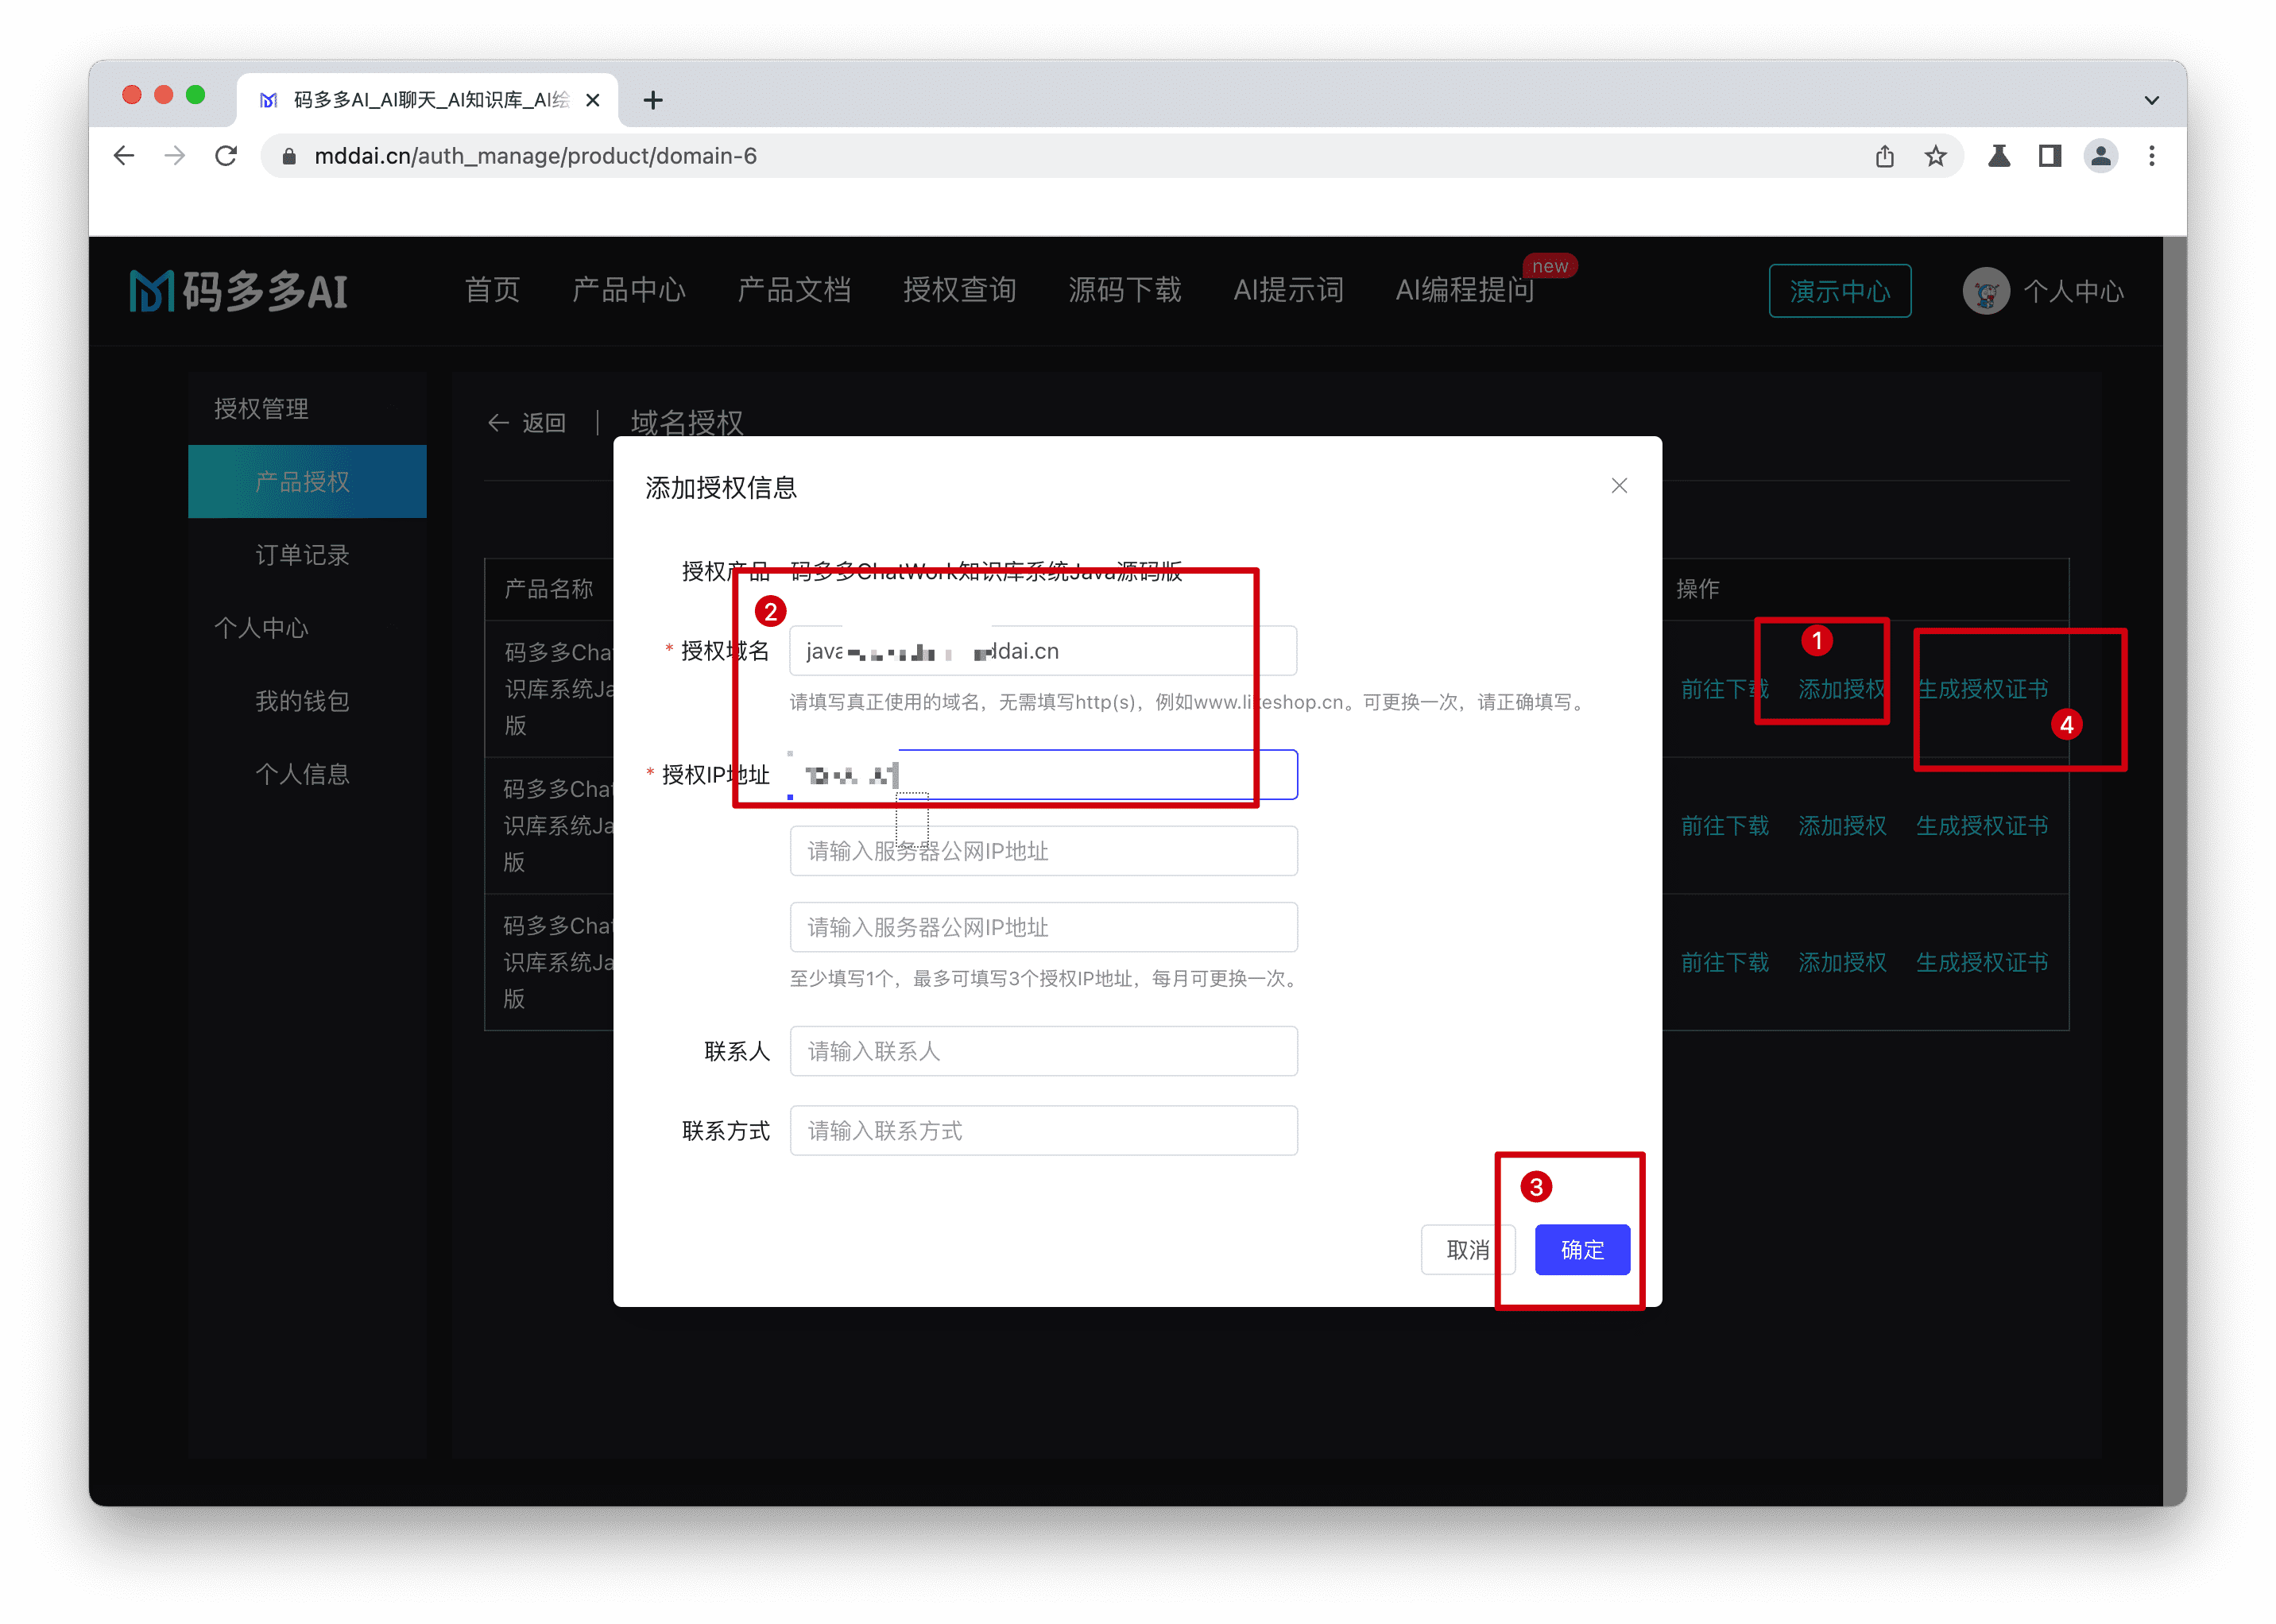The width and height of the screenshot is (2276, 1624).
Task: Click the browser forward arrow
Action: [x=175, y=156]
